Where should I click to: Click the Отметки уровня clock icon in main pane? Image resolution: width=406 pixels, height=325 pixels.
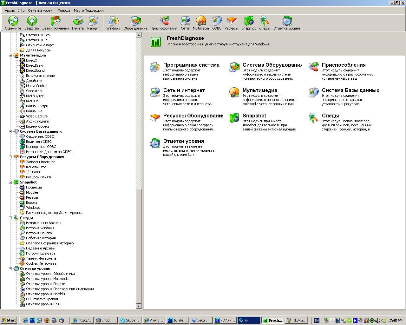[155, 143]
